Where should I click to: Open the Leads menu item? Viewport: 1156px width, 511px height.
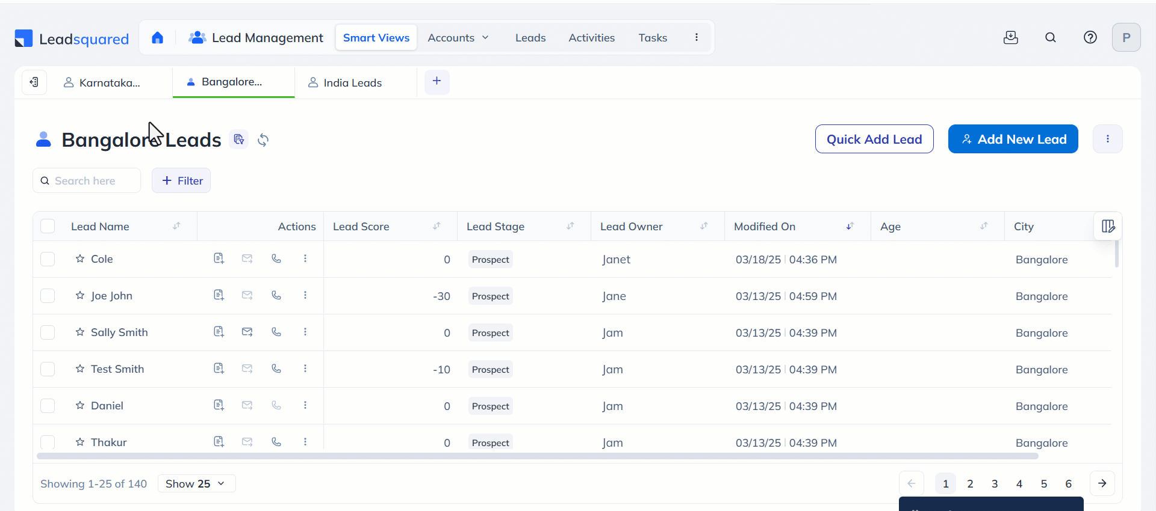[530, 38]
